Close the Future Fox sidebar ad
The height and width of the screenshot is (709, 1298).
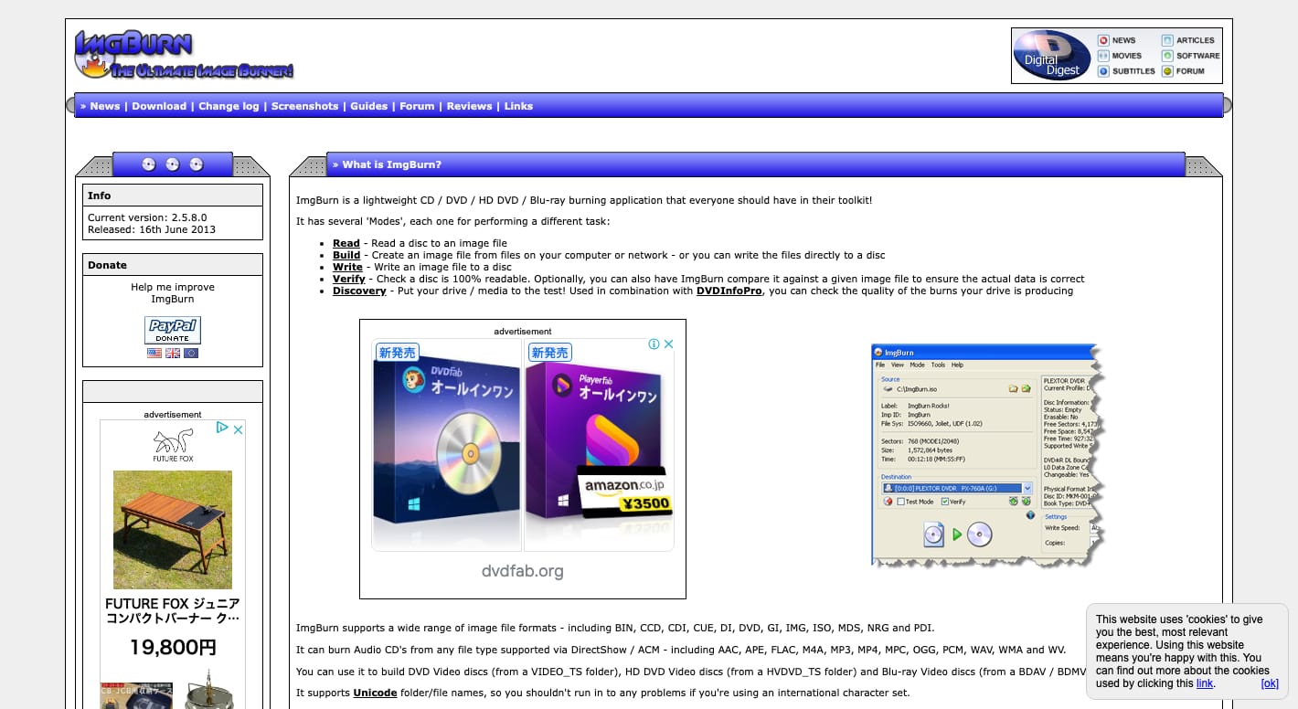pyautogui.click(x=238, y=429)
